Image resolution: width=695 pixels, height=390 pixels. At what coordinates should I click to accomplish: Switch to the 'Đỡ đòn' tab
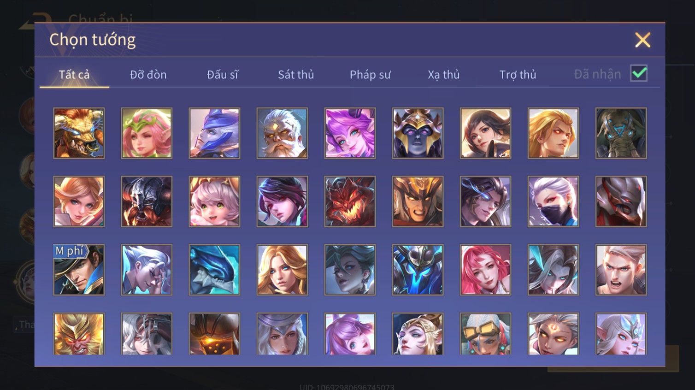(x=148, y=75)
